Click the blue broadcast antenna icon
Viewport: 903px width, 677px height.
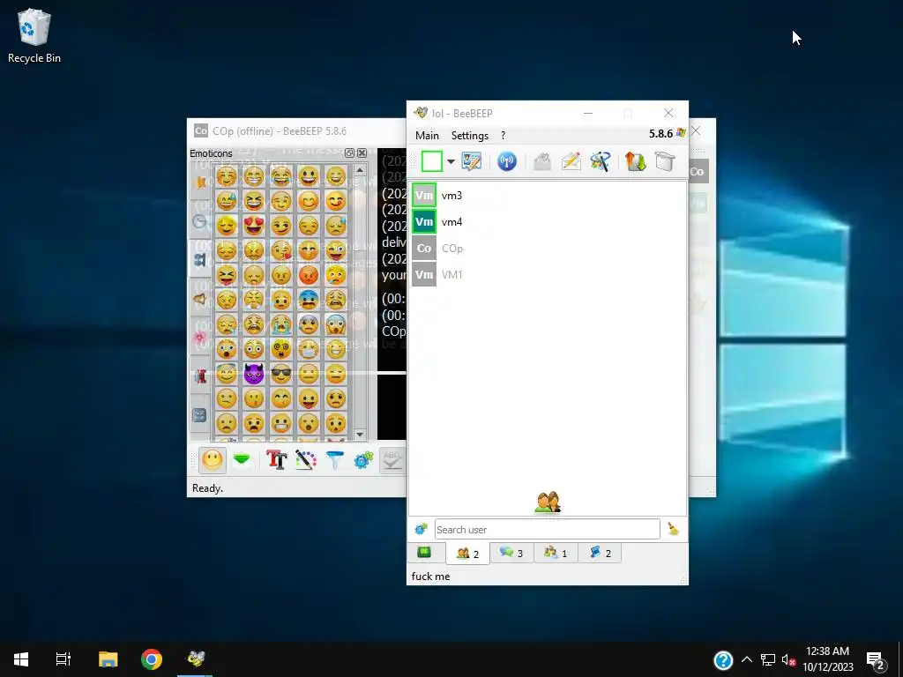(507, 161)
